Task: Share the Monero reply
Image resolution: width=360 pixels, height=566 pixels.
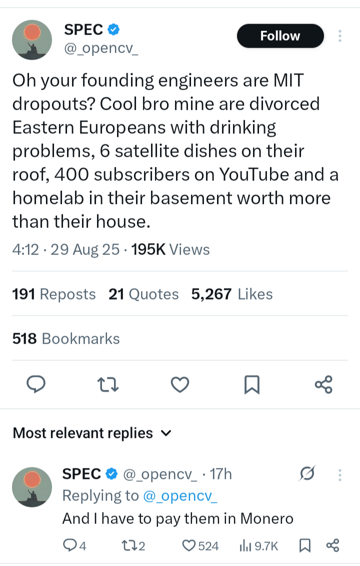Action: coord(332,545)
